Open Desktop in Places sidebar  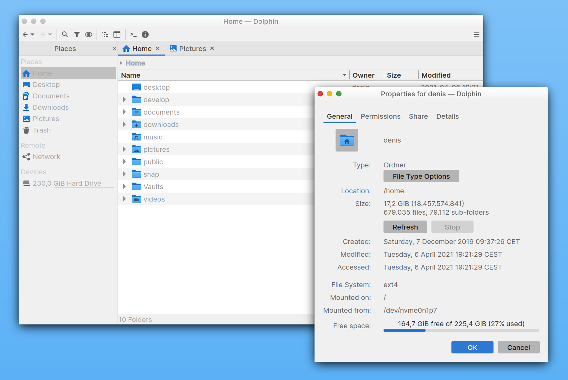69,85
